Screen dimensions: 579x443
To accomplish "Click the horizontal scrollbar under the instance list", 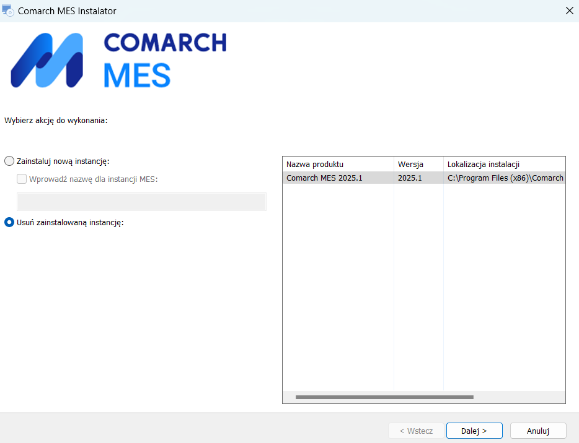I will tap(384, 397).
